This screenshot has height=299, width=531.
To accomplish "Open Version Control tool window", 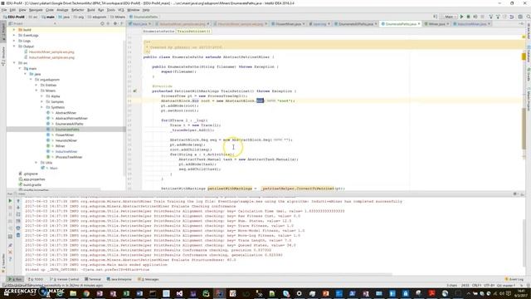I will [65, 279].
